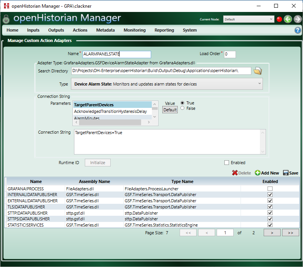The height and width of the screenshot is (267, 303).
Task: Save the adapter with floppy disk button
Action: (290, 173)
